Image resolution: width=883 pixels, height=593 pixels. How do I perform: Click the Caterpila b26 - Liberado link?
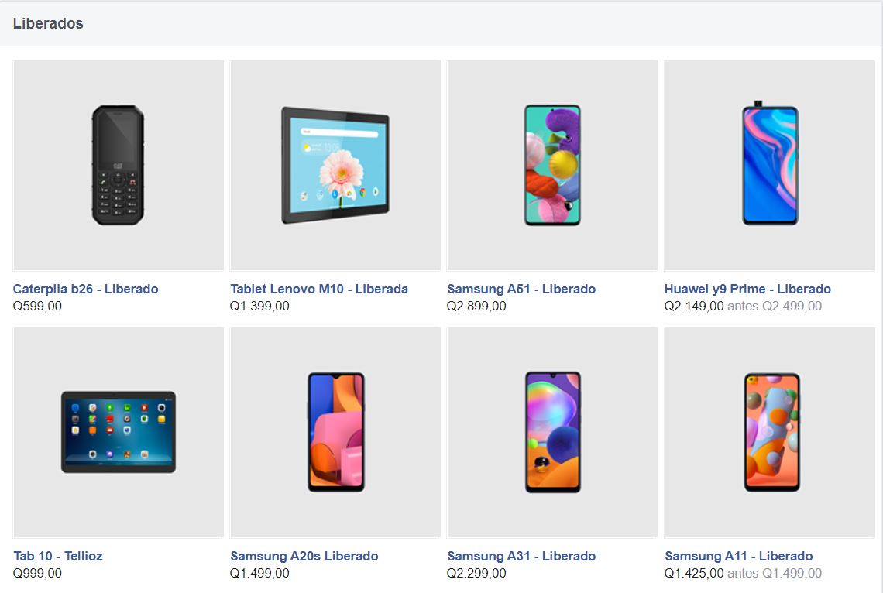(86, 290)
